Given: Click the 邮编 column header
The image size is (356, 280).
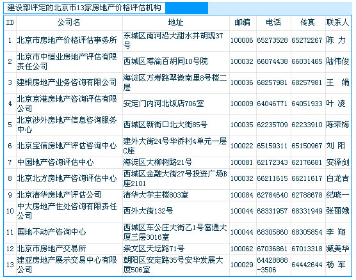Looking at the screenshot, I should 243,22.
